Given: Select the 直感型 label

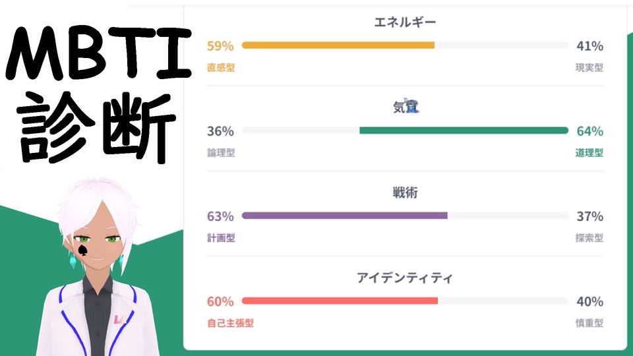Looking at the screenshot, I should [x=221, y=67].
